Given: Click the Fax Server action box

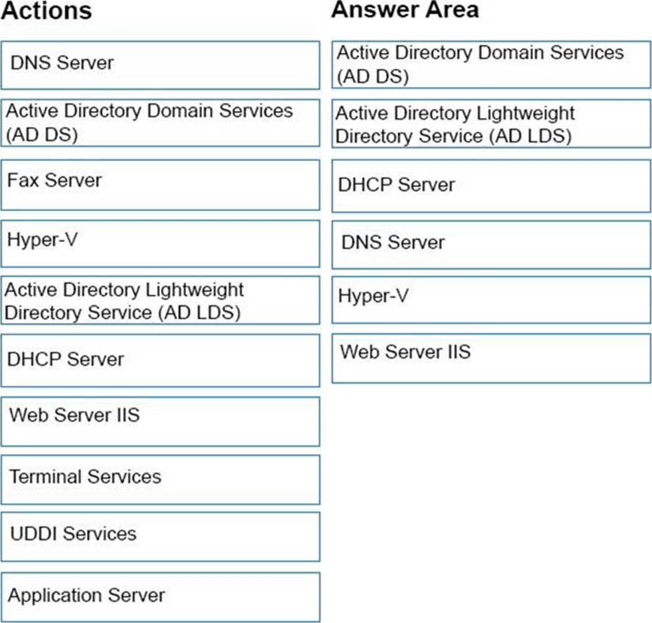Looking at the screenshot, I should pyautogui.click(x=160, y=185).
